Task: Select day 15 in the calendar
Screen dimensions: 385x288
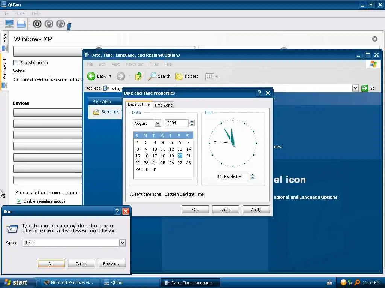Action: click(138, 156)
